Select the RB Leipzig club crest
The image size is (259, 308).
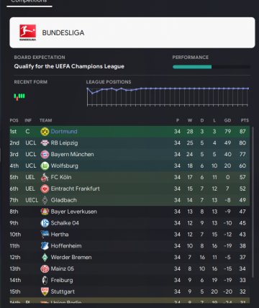45,143
